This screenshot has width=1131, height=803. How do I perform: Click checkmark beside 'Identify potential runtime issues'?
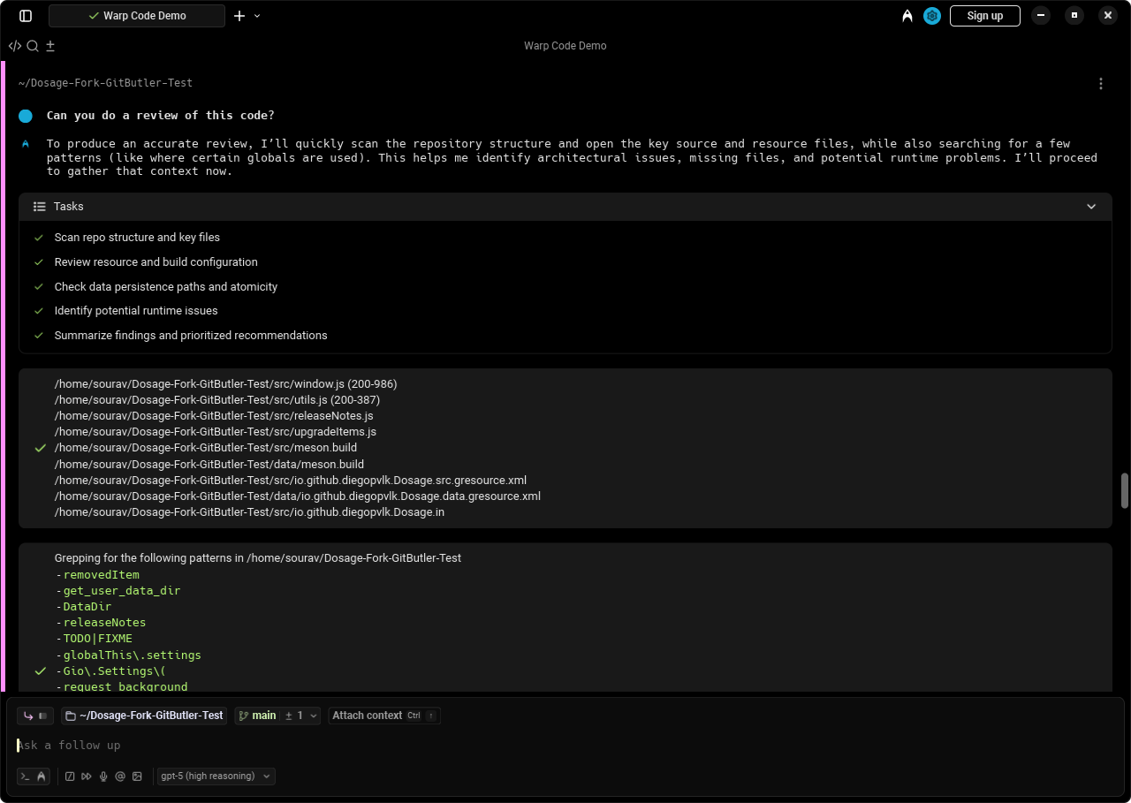[x=39, y=311]
